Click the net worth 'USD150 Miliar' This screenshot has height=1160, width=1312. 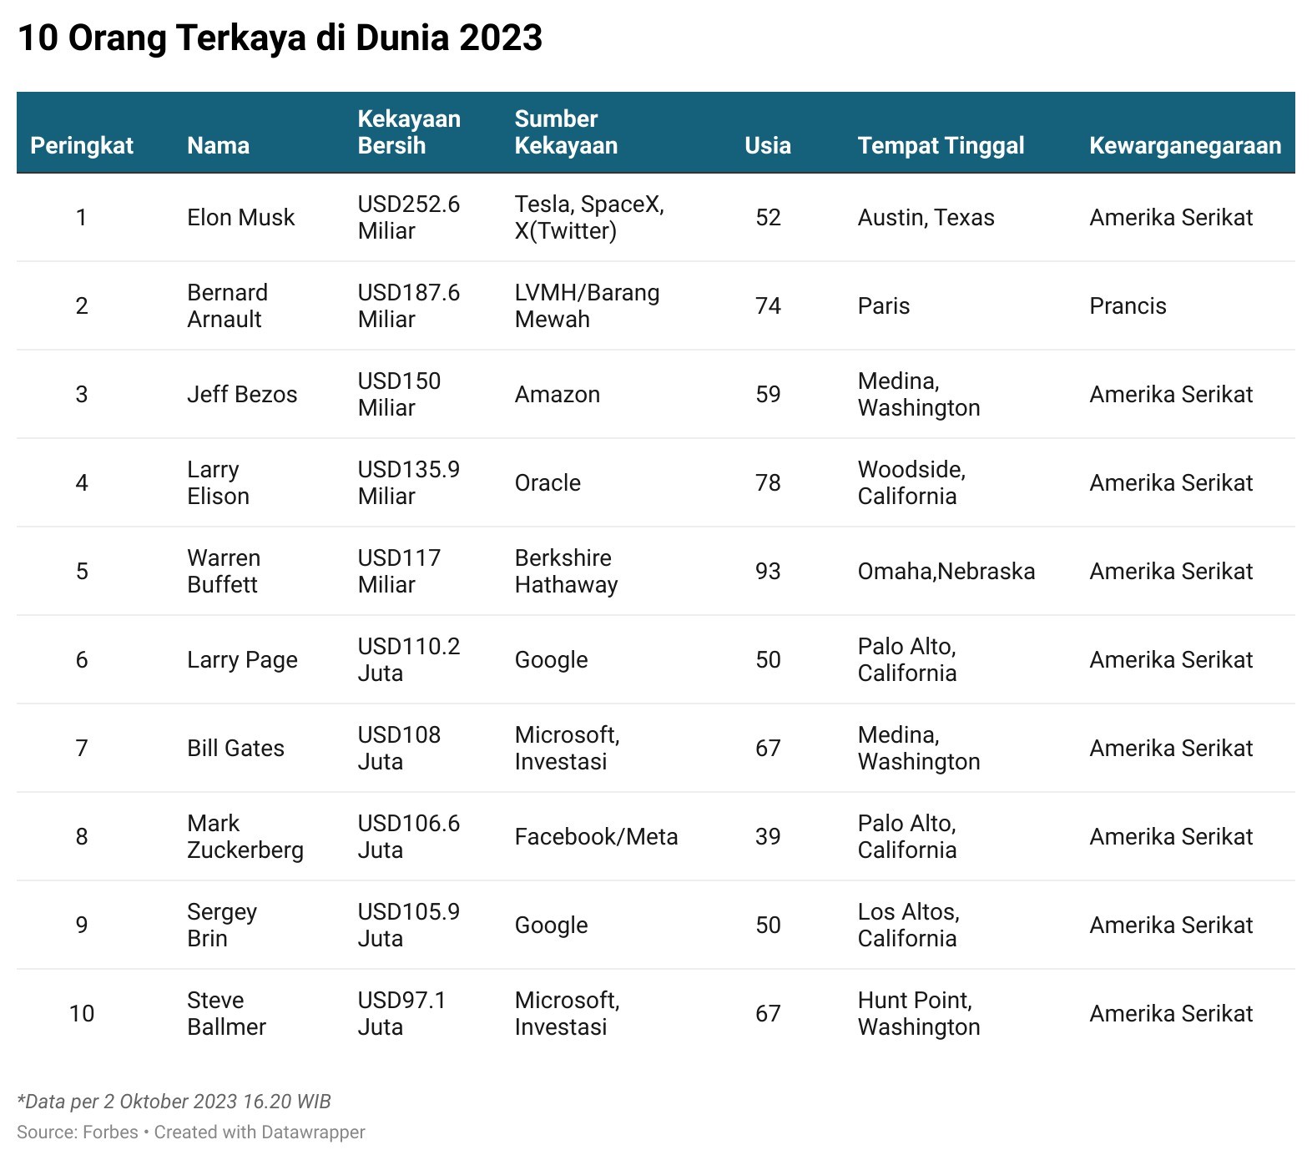[x=399, y=395]
